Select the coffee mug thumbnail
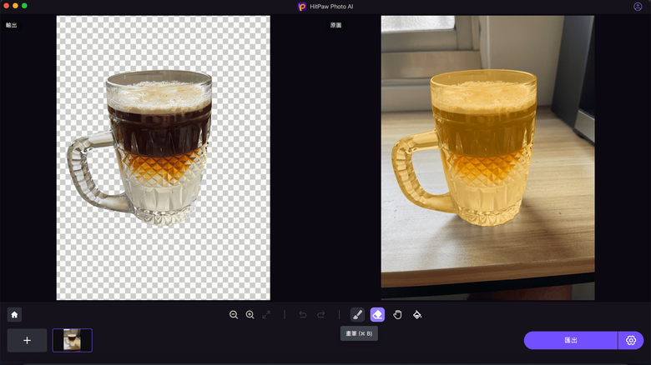 [73, 341]
